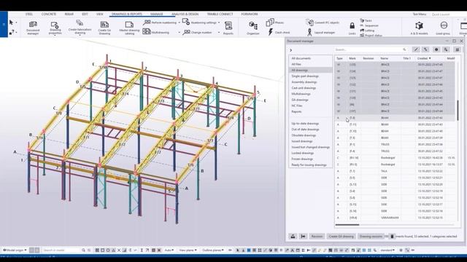Open the Organizer tool
467x262 pixels.
253,28
